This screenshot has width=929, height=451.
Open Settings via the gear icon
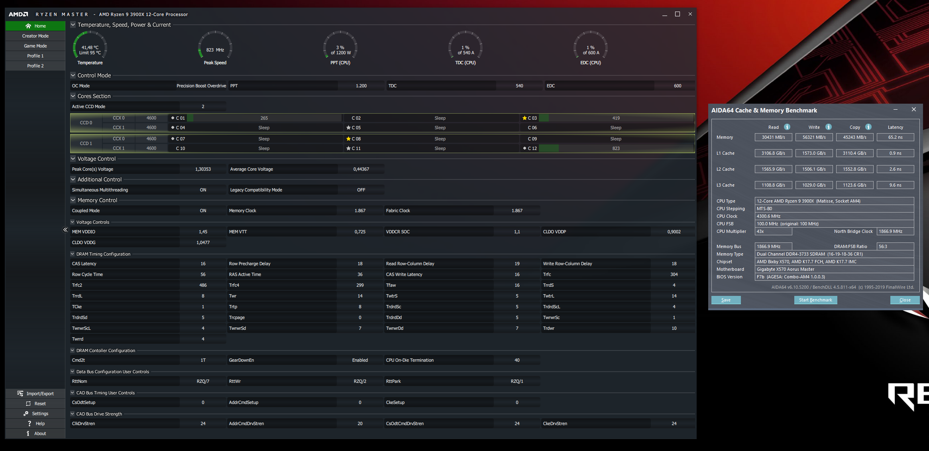click(26, 414)
